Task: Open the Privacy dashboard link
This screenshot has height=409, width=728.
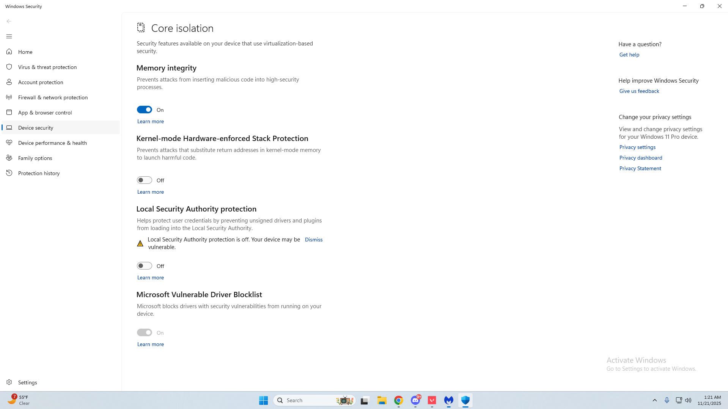Action: click(x=641, y=158)
